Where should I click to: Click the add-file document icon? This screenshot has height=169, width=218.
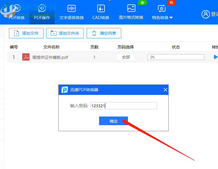pos(16,33)
